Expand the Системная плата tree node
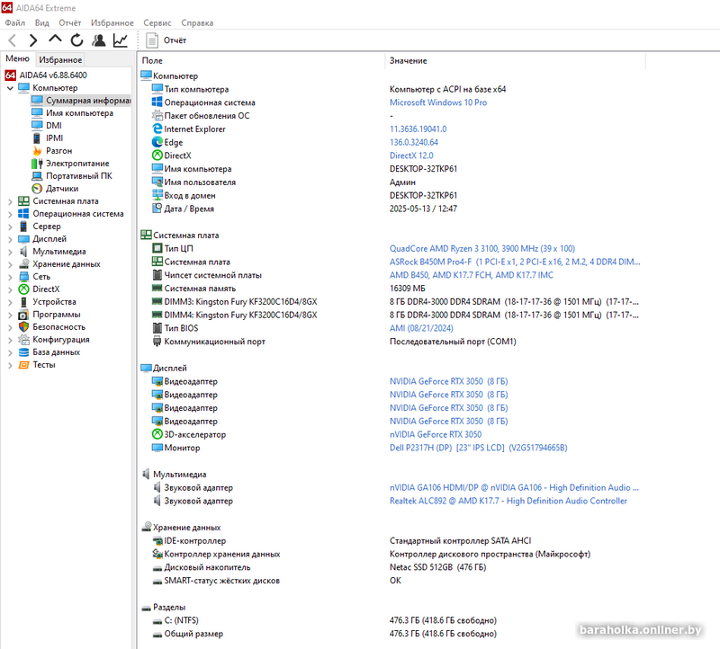This screenshot has height=649, width=720. [x=10, y=201]
